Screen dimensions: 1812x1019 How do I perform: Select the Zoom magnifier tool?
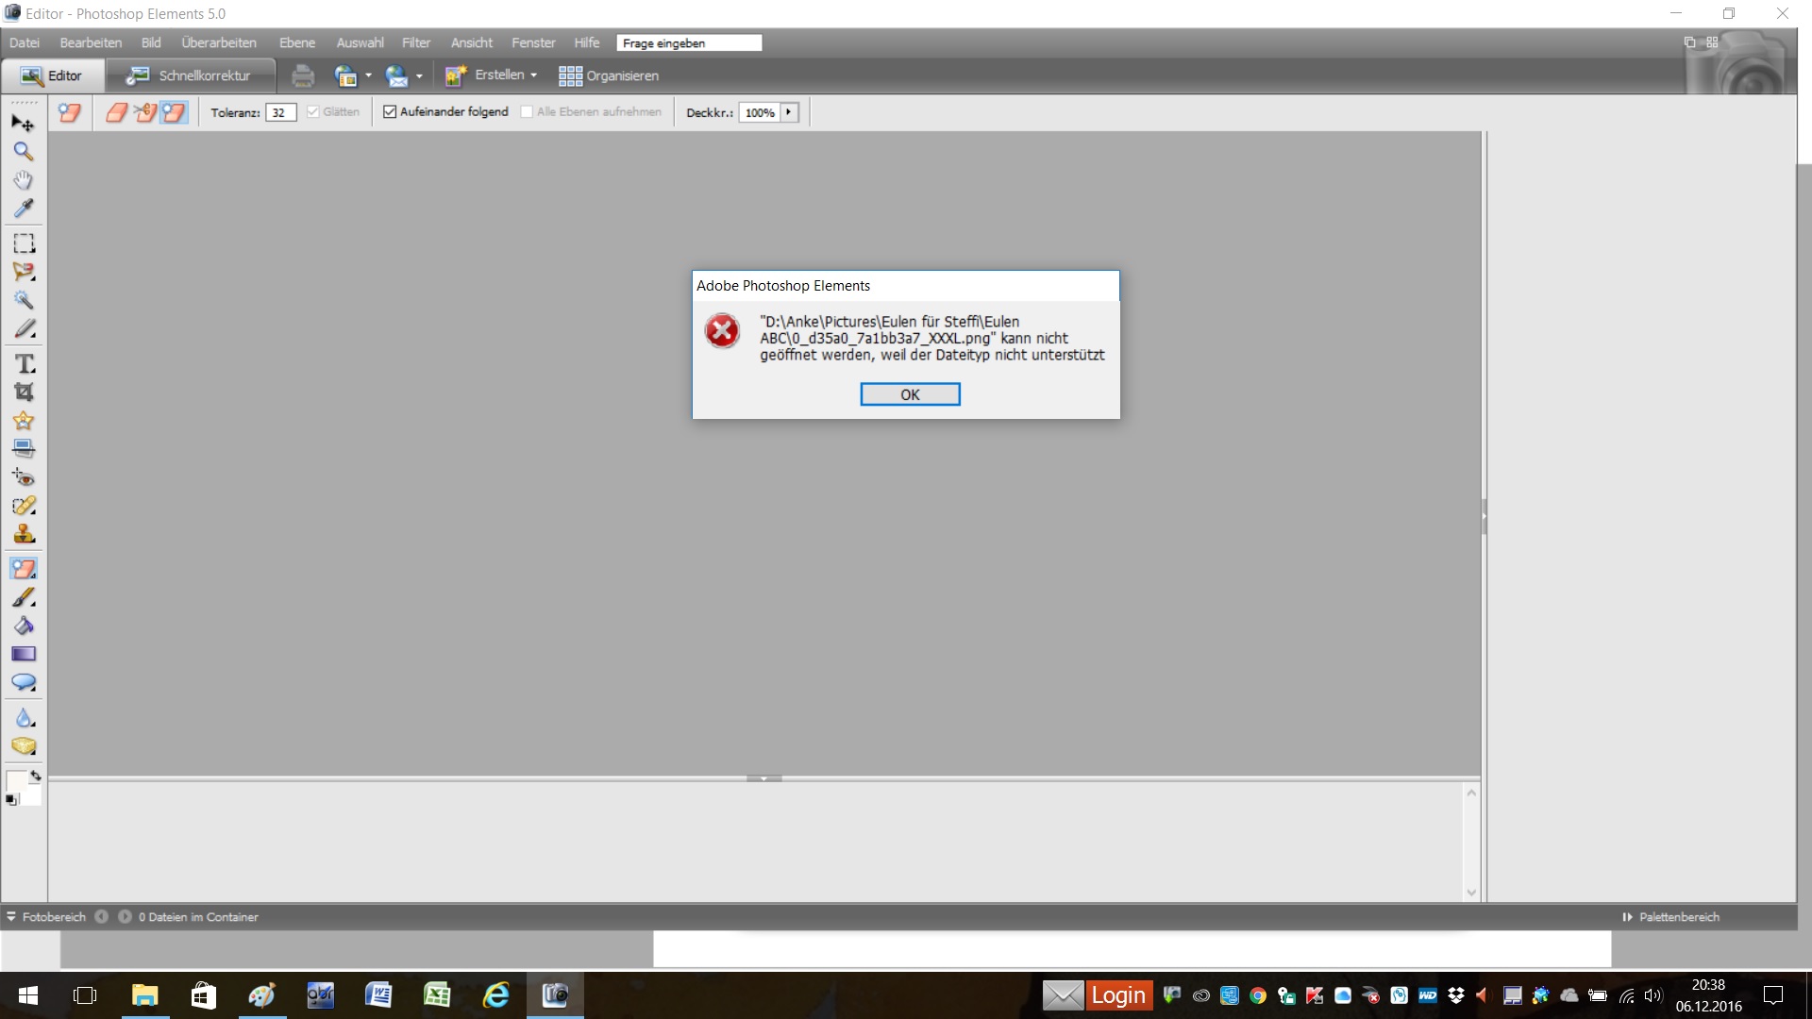[24, 152]
